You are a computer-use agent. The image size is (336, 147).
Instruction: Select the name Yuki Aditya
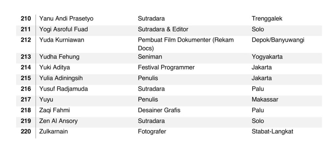point(54,68)
